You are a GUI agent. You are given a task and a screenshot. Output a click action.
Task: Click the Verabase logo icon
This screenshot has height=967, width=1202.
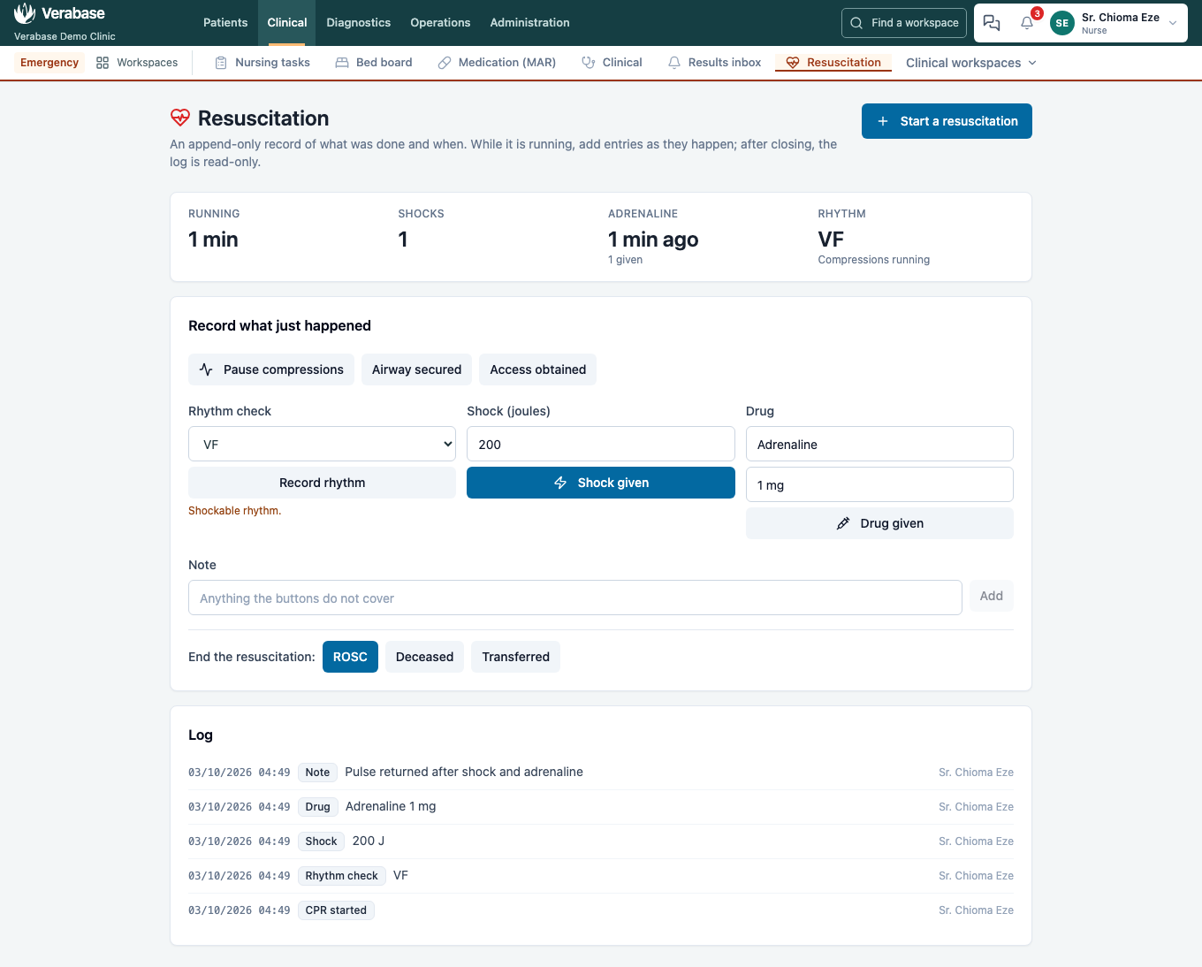[x=25, y=13]
